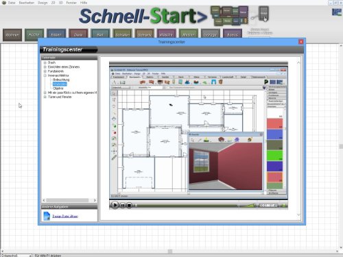
Task: Open the design file link under Andere Aufgaben
Action: [x=65, y=216]
